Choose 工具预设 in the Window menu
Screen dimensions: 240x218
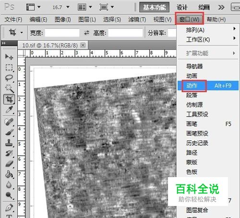tap(208, 115)
